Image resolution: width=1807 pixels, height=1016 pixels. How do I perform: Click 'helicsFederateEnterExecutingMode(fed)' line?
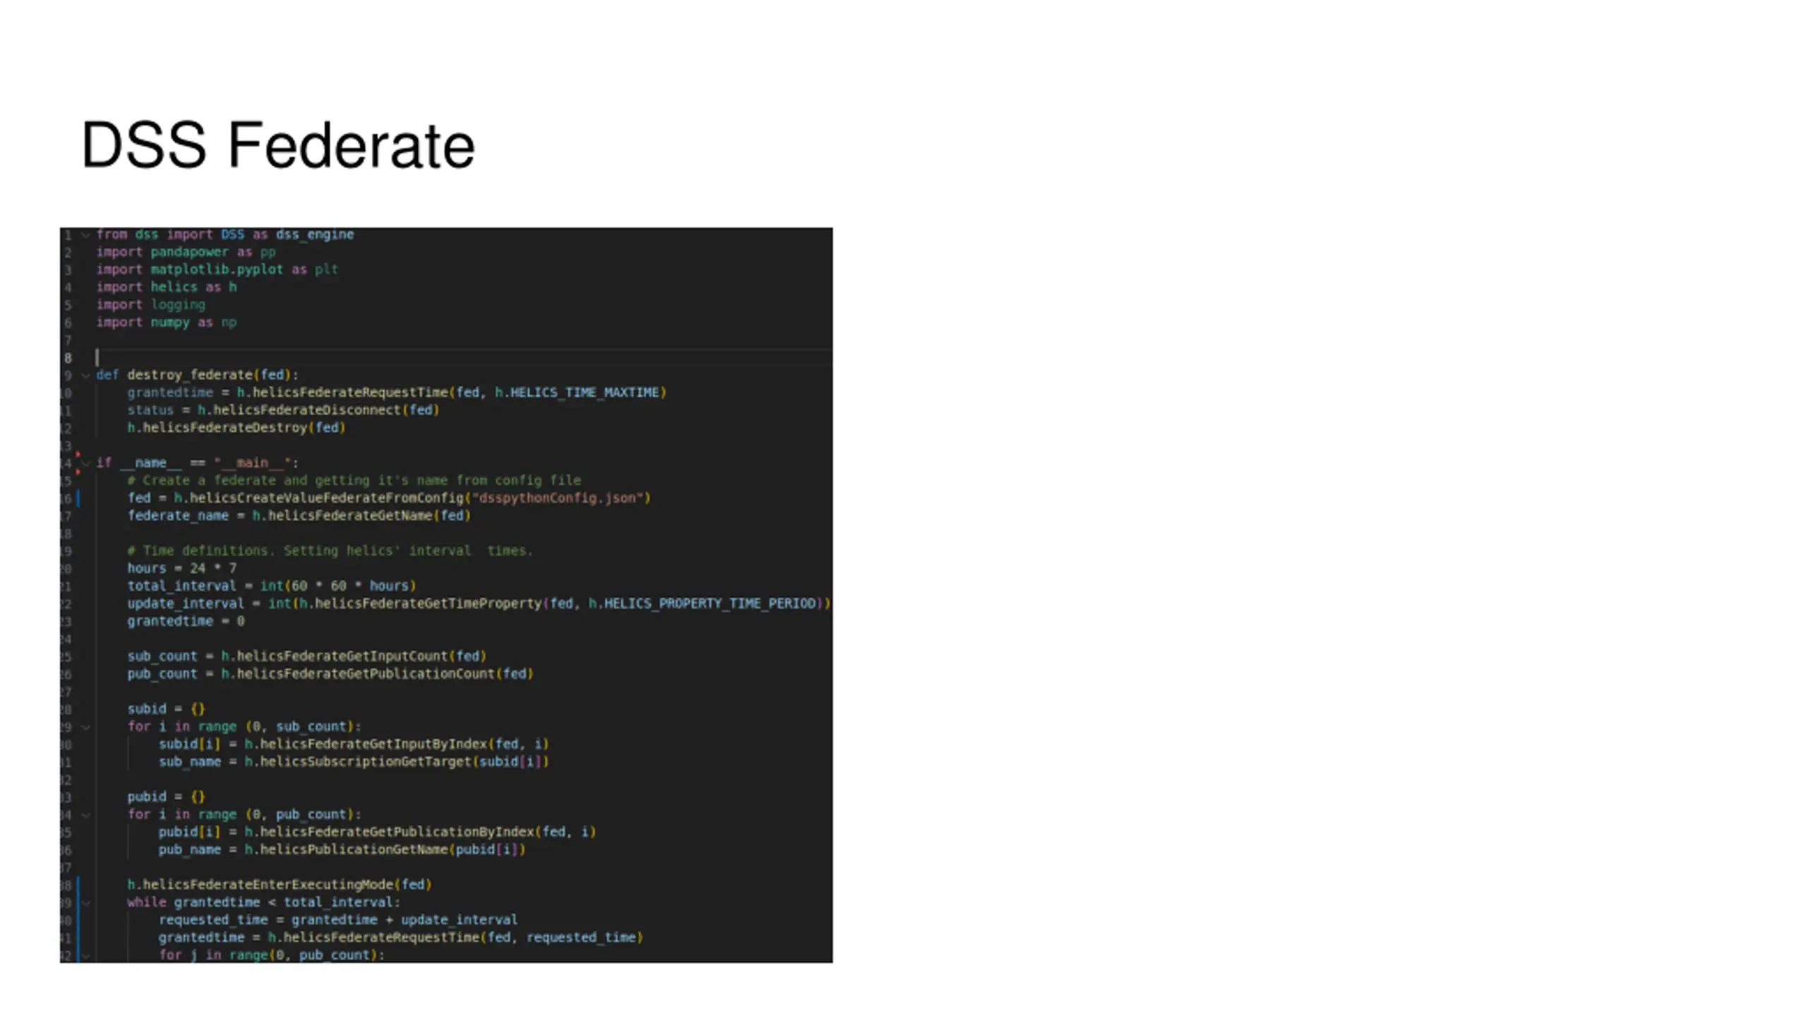pyautogui.click(x=280, y=885)
